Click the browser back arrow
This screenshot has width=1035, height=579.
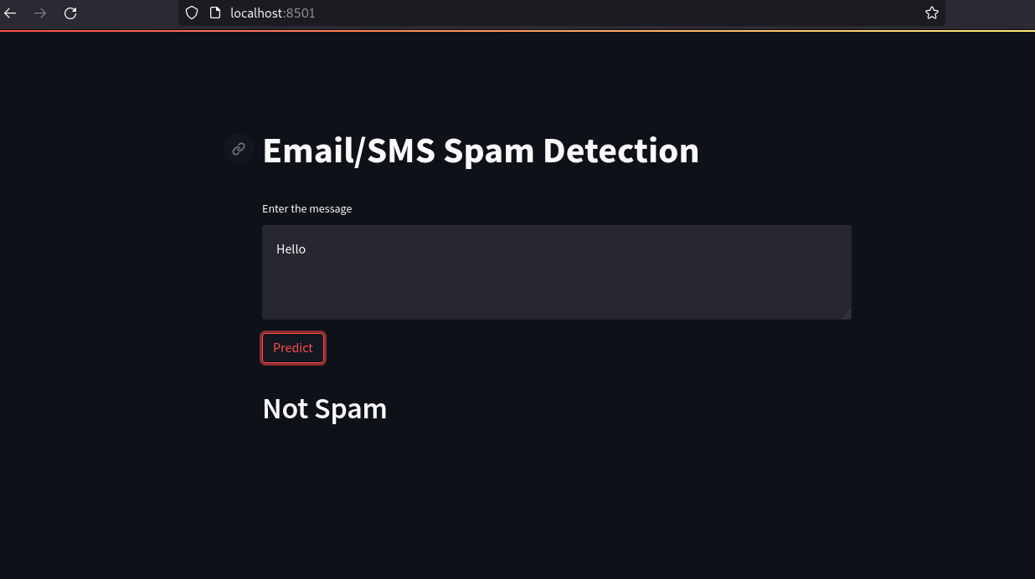click(x=10, y=13)
